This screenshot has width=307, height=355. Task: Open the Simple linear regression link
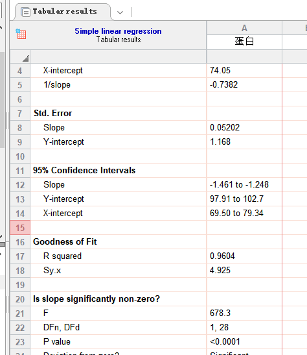[x=118, y=31]
